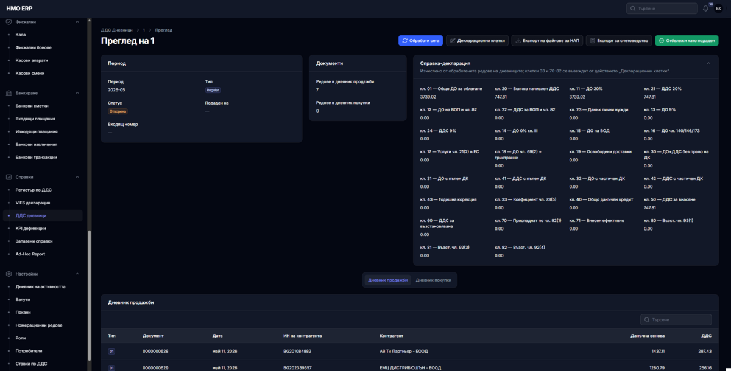Collapse the Справка-декларация panel chevron

point(708,63)
